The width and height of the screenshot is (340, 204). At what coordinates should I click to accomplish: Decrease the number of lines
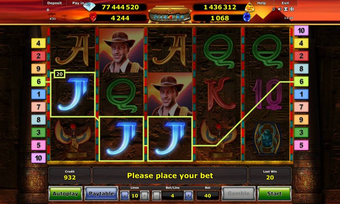125,196
